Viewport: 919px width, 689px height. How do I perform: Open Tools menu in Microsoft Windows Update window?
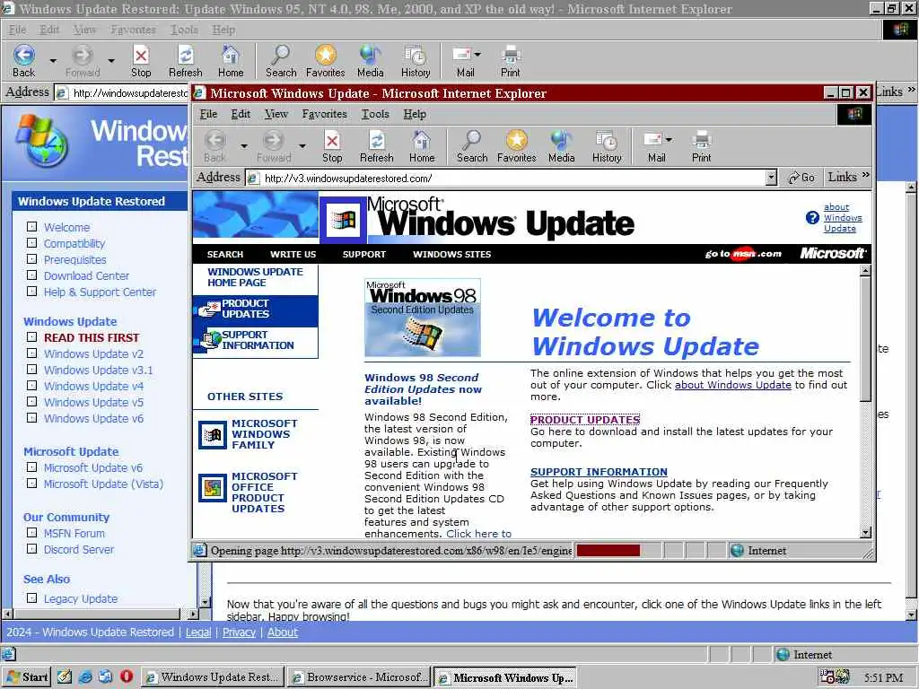375,114
